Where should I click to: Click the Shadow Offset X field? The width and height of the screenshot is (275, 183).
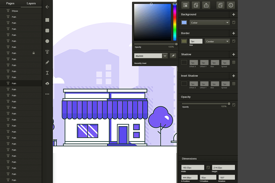194,63
